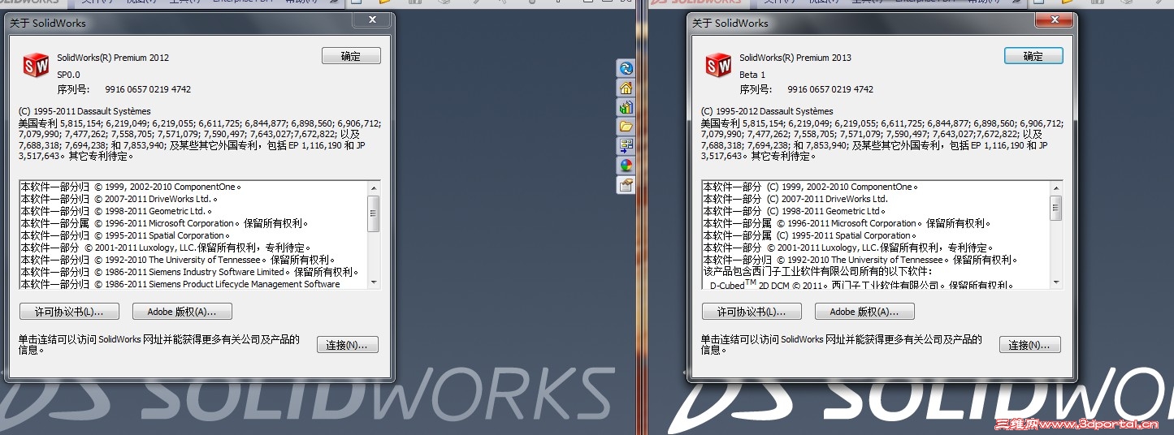Click the serial number in the 2012 dialog
Image resolution: width=1174 pixels, height=435 pixels.
pos(148,89)
